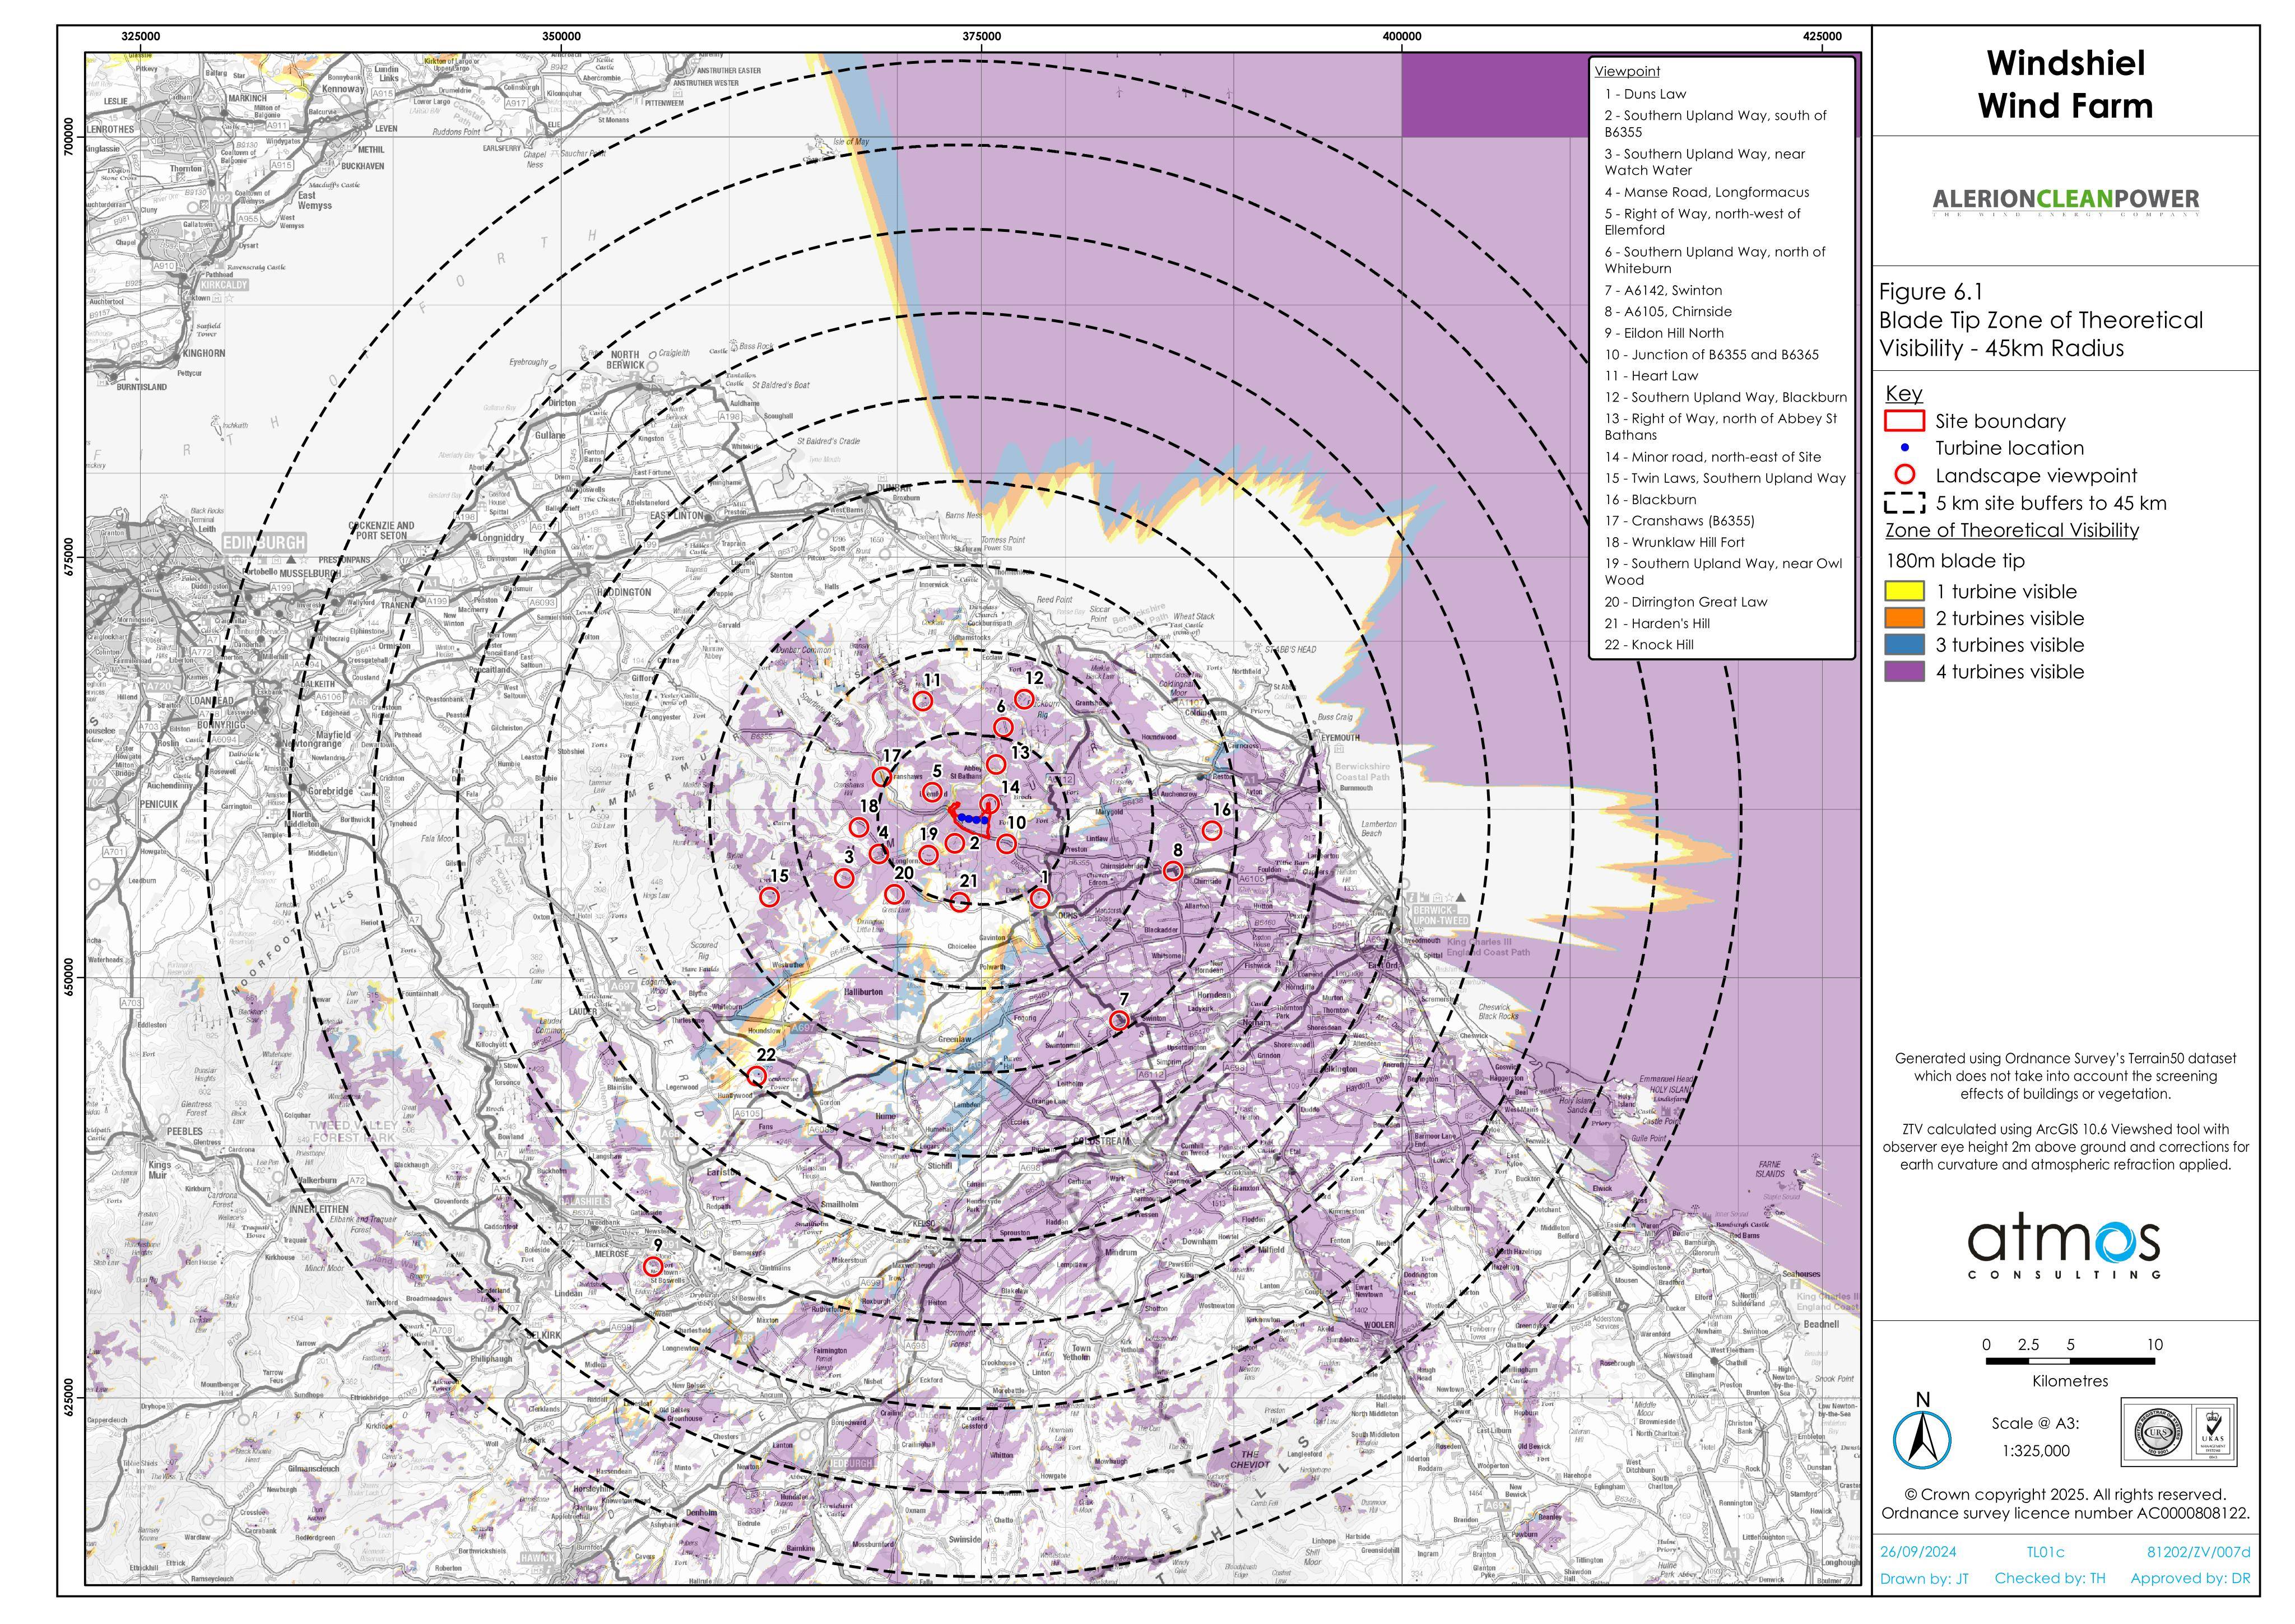
Task: Click viewpoint marker 17 near Cranshaws
Action: 882,777
